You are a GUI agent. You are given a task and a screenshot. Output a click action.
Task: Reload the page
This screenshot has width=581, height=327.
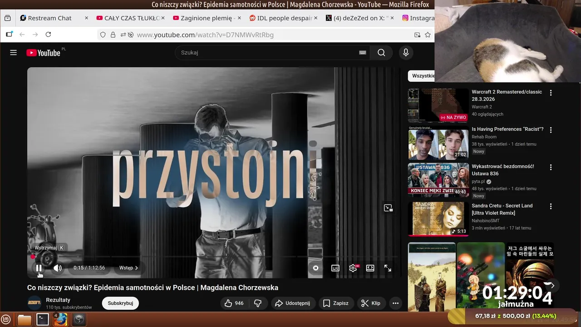48,35
